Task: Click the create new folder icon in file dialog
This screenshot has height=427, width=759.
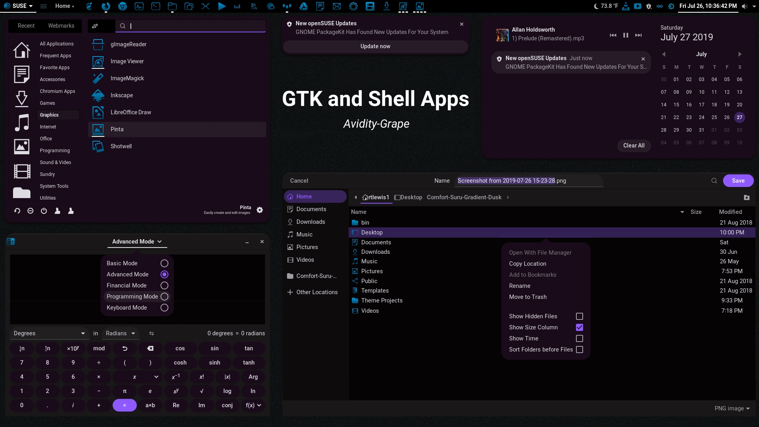Action: pyautogui.click(x=747, y=197)
